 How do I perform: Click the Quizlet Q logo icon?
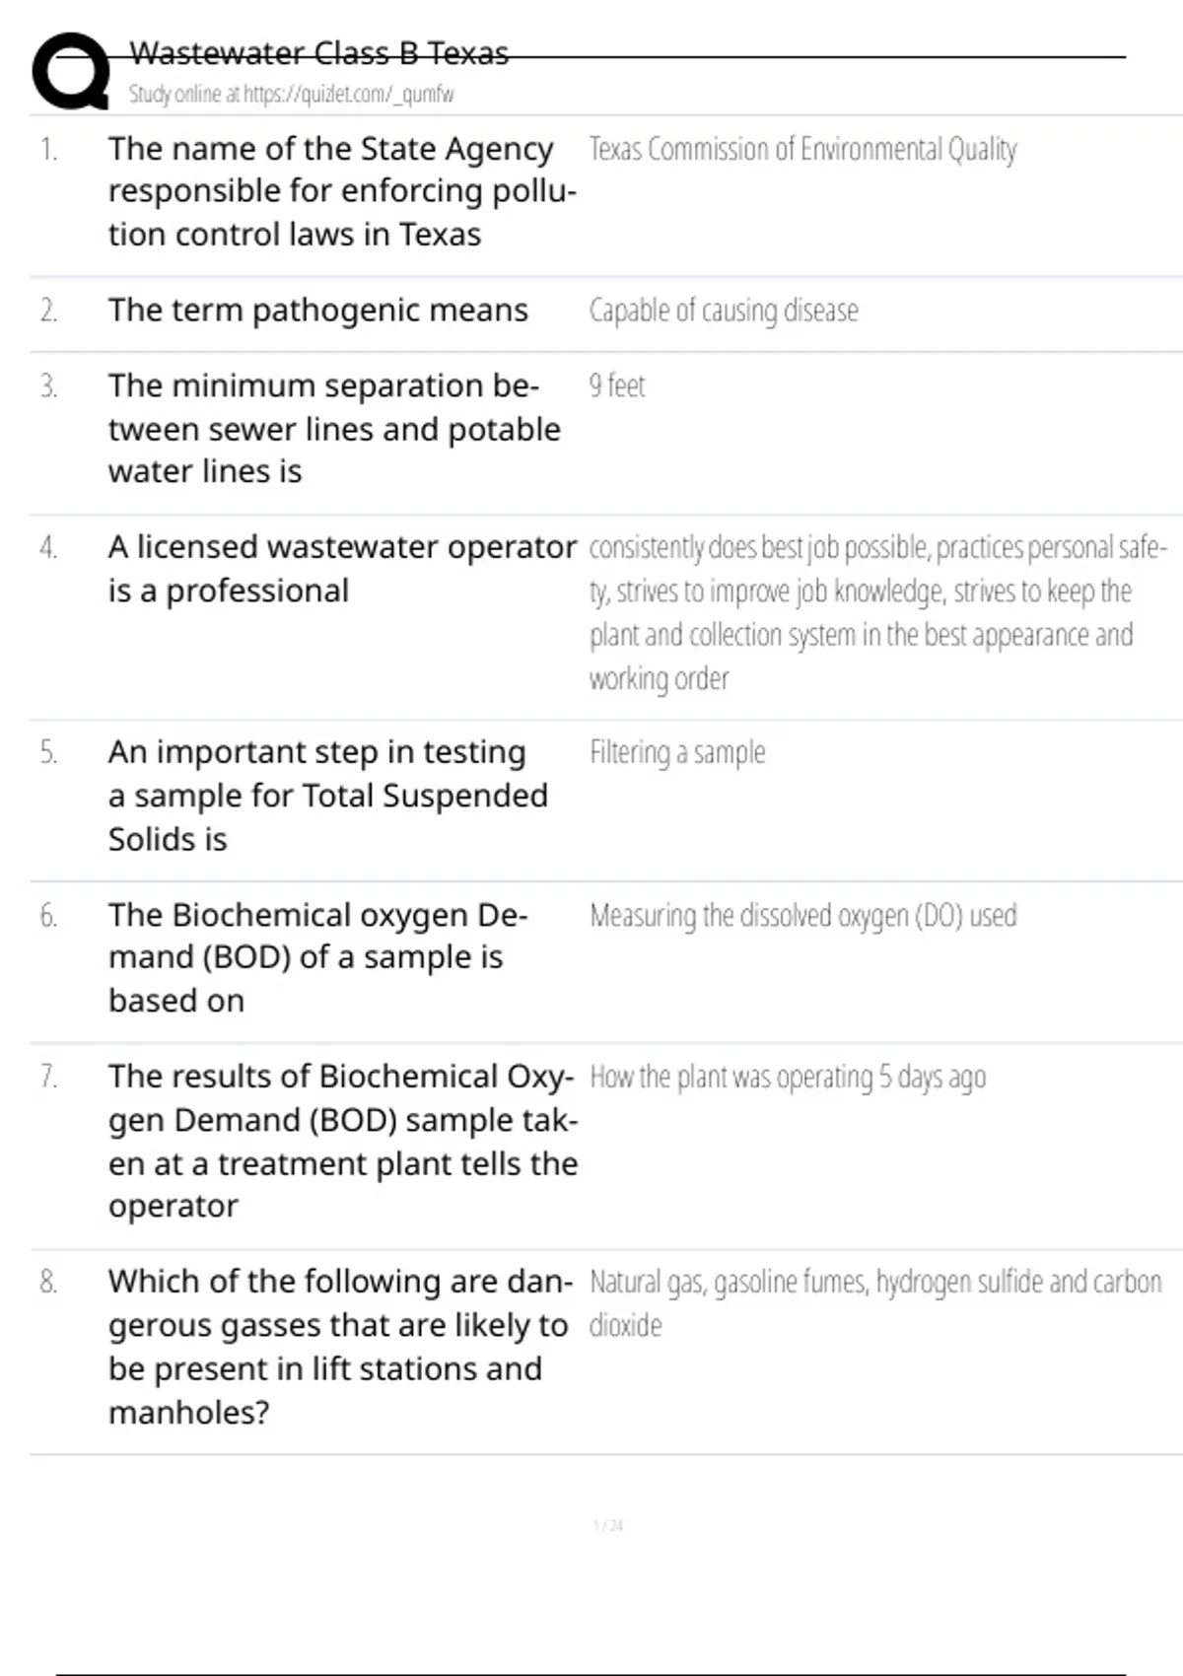pyautogui.click(x=71, y=71)
